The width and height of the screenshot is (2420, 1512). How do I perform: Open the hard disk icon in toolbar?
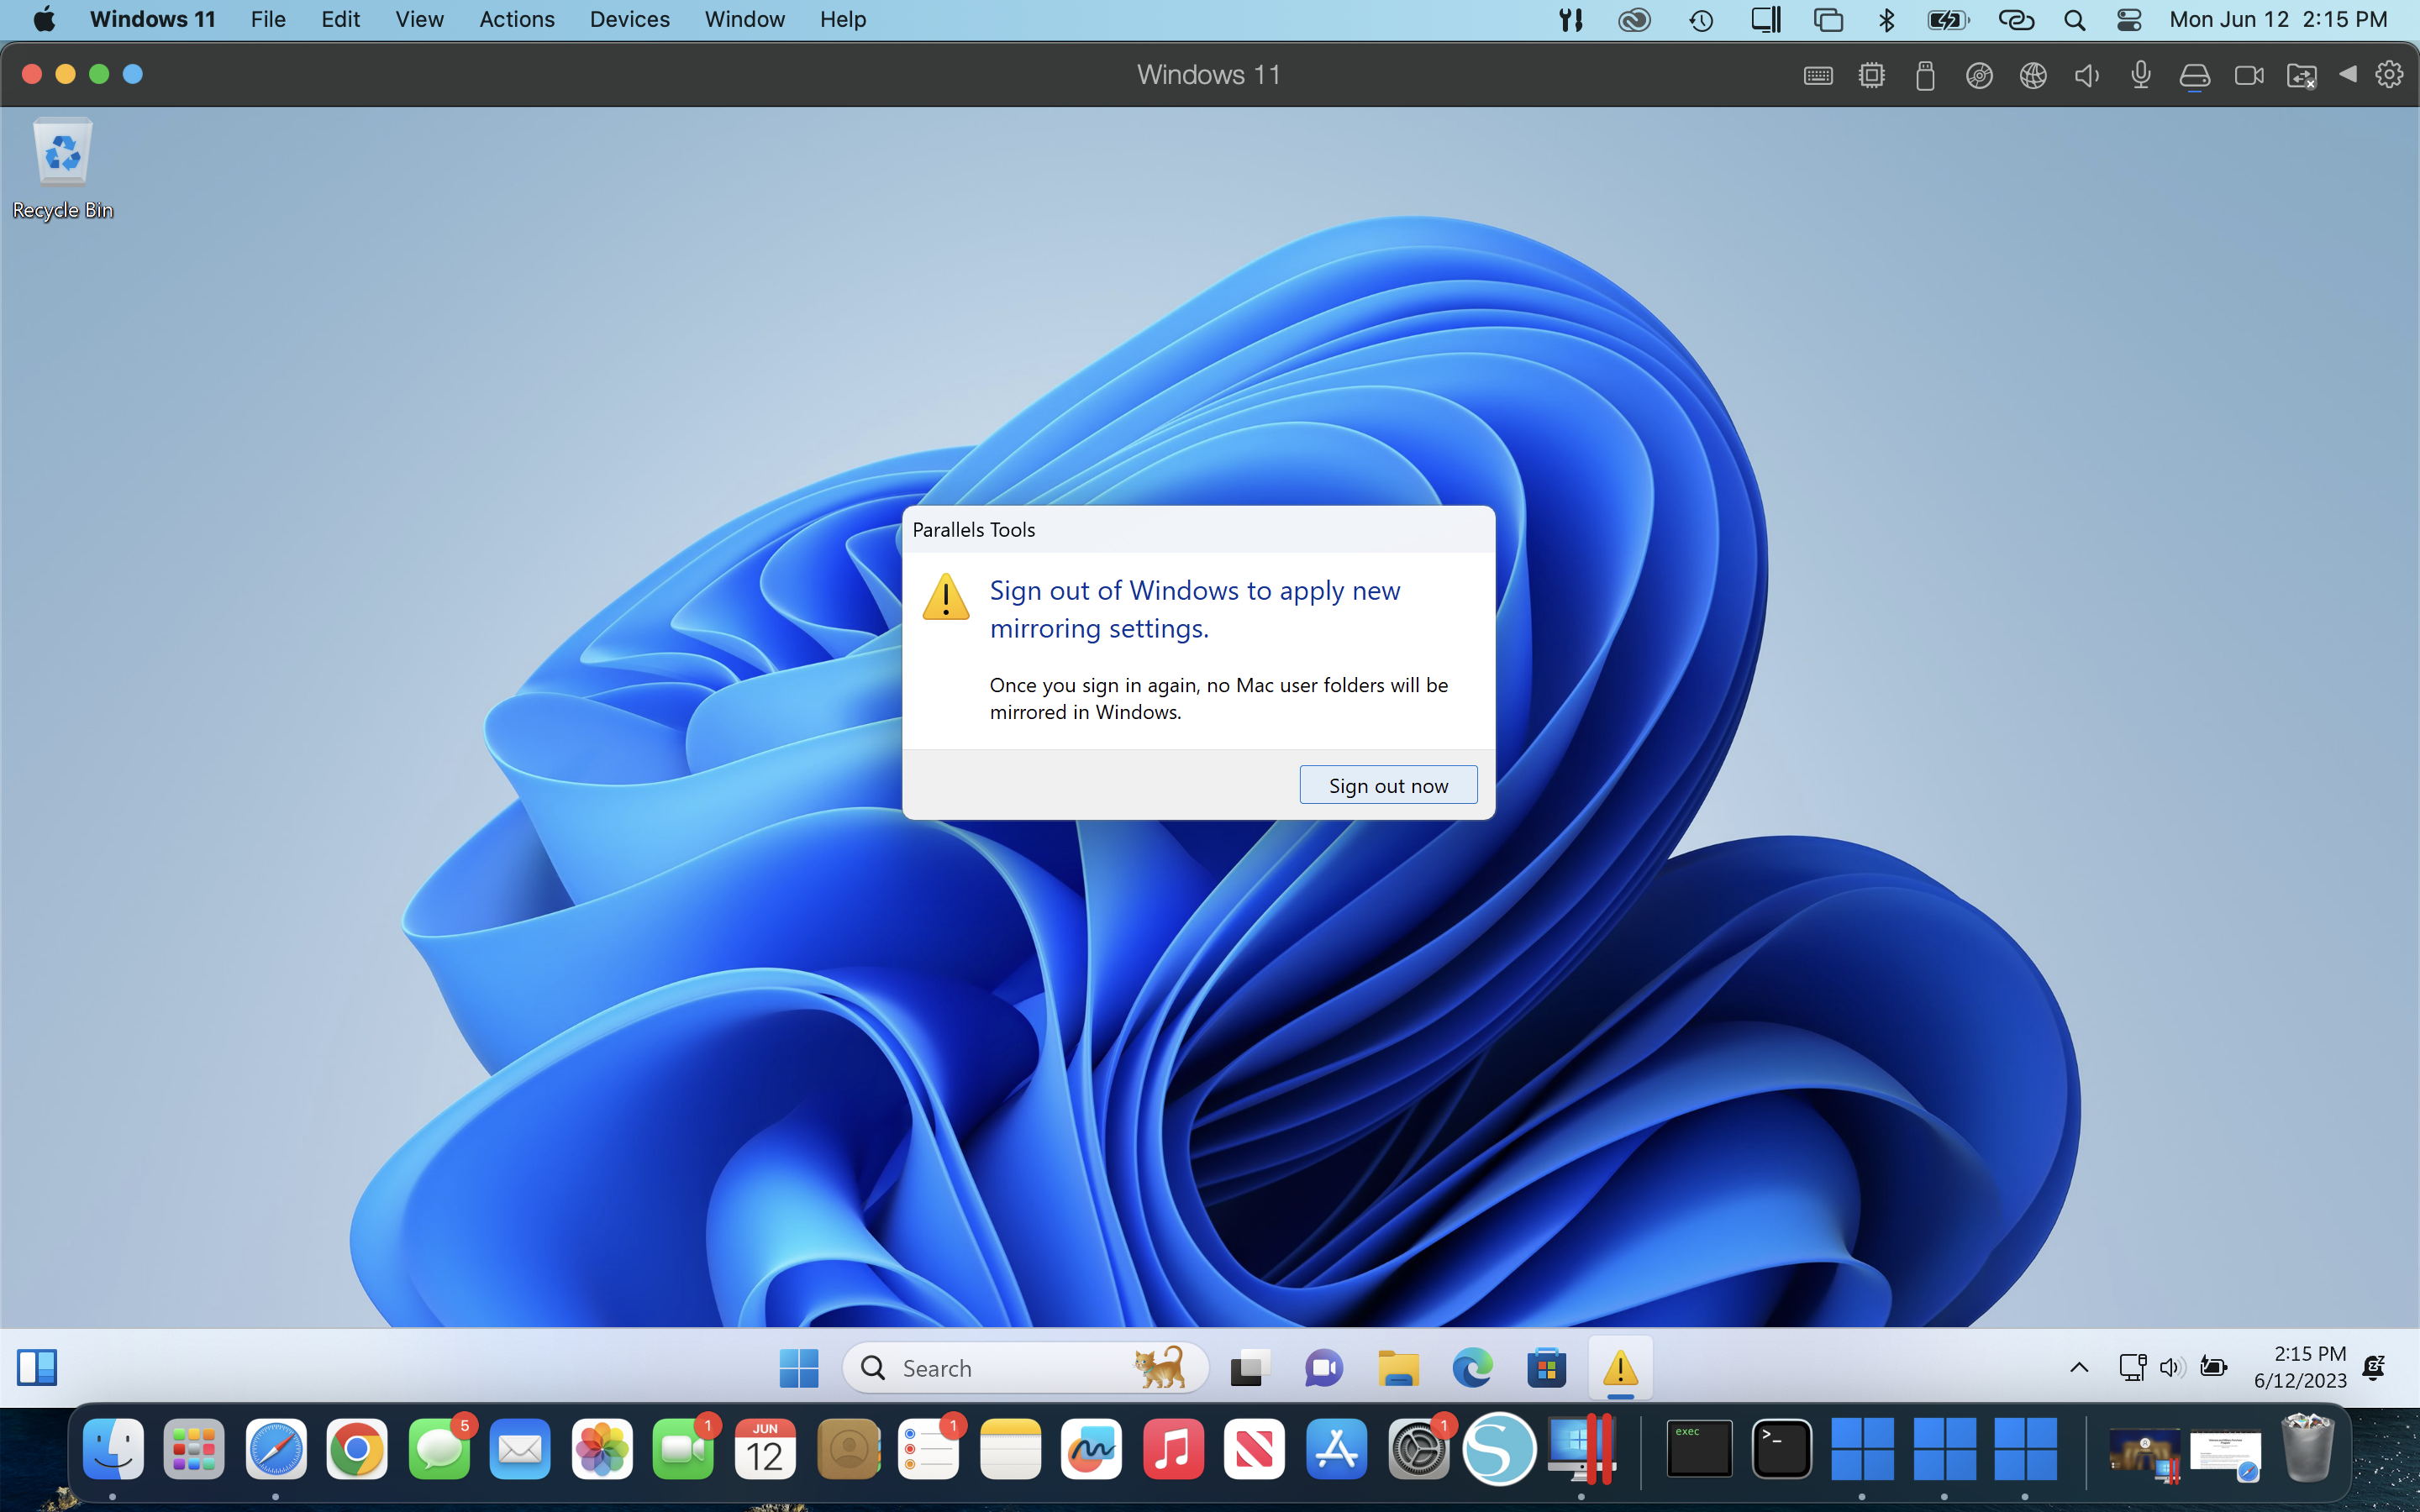(x=2194, y=76)
